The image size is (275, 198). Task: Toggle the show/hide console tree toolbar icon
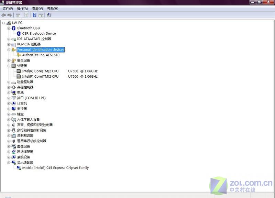pyautogui.click(x=18, y=15)
